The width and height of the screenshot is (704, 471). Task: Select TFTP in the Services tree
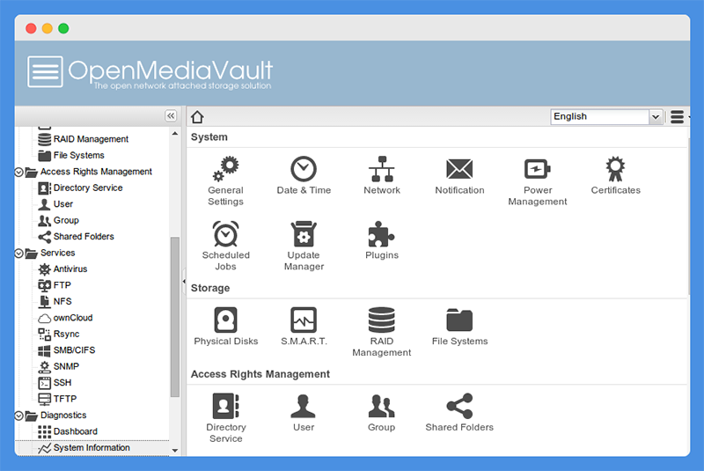pyautogui.click(x=57, y=399)
